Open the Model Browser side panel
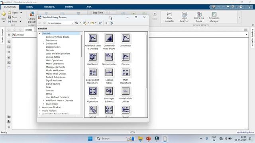 coord(2,36)
